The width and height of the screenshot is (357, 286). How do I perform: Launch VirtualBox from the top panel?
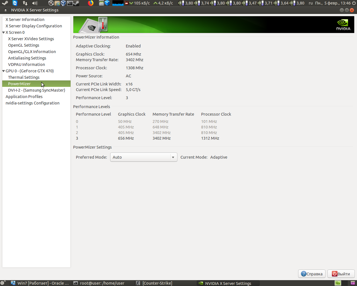63,3
